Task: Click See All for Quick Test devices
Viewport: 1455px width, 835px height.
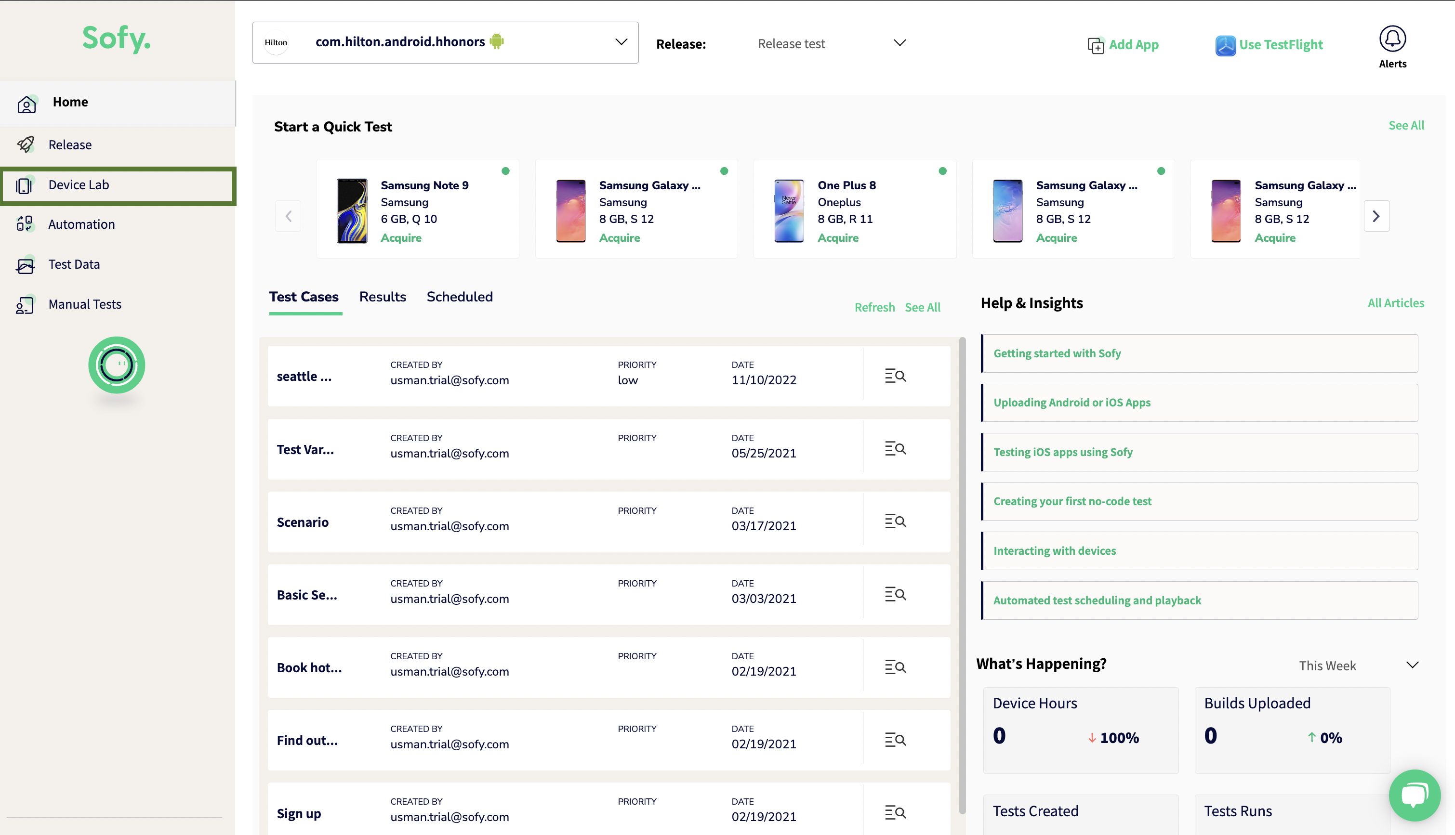Action: (x=1406, y=126)
